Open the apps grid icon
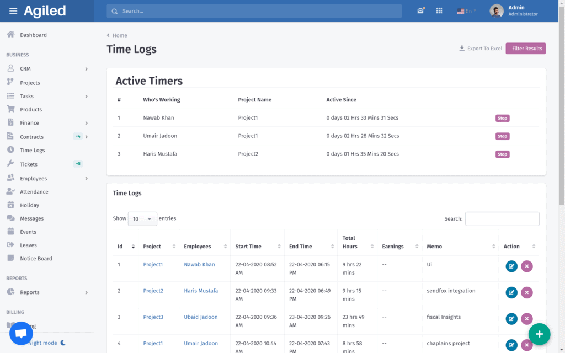565x353 pixels. [439, 11]
